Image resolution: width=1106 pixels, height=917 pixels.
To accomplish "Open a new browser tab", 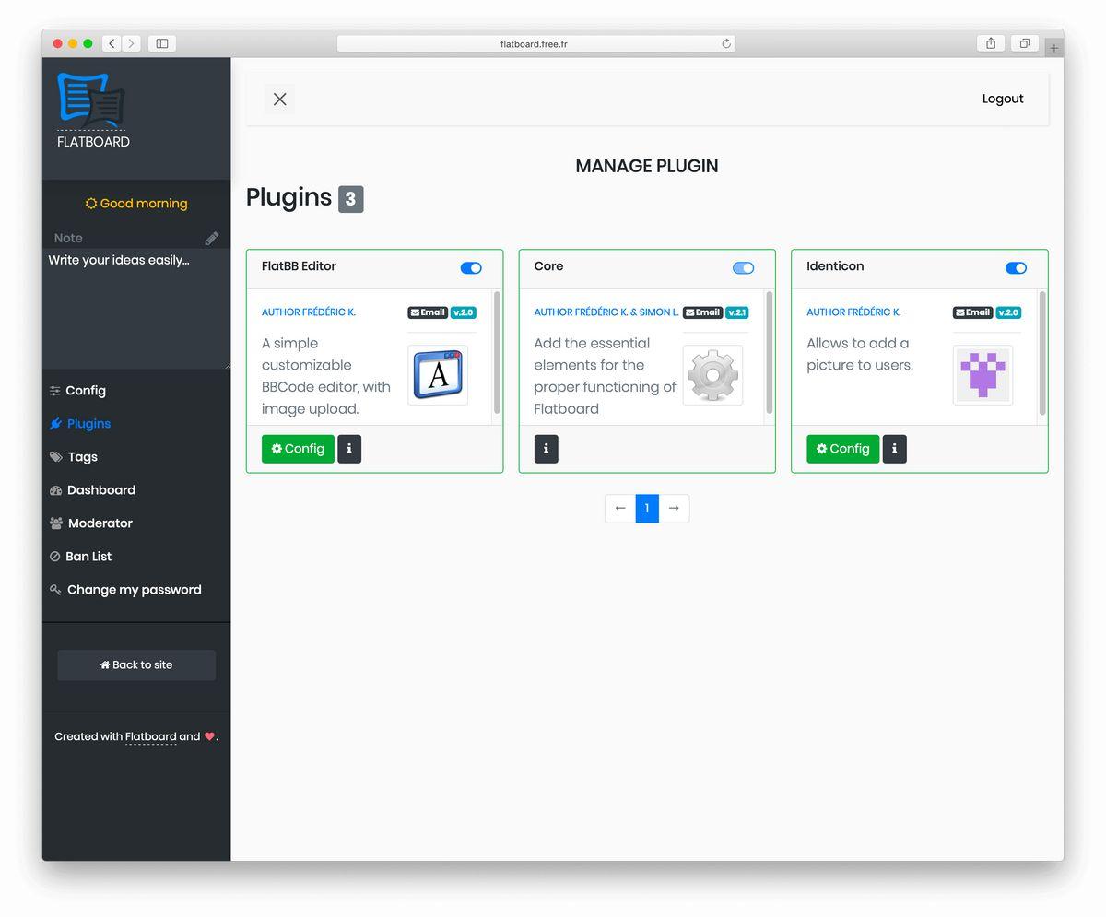I will [x=1054, y=48].
